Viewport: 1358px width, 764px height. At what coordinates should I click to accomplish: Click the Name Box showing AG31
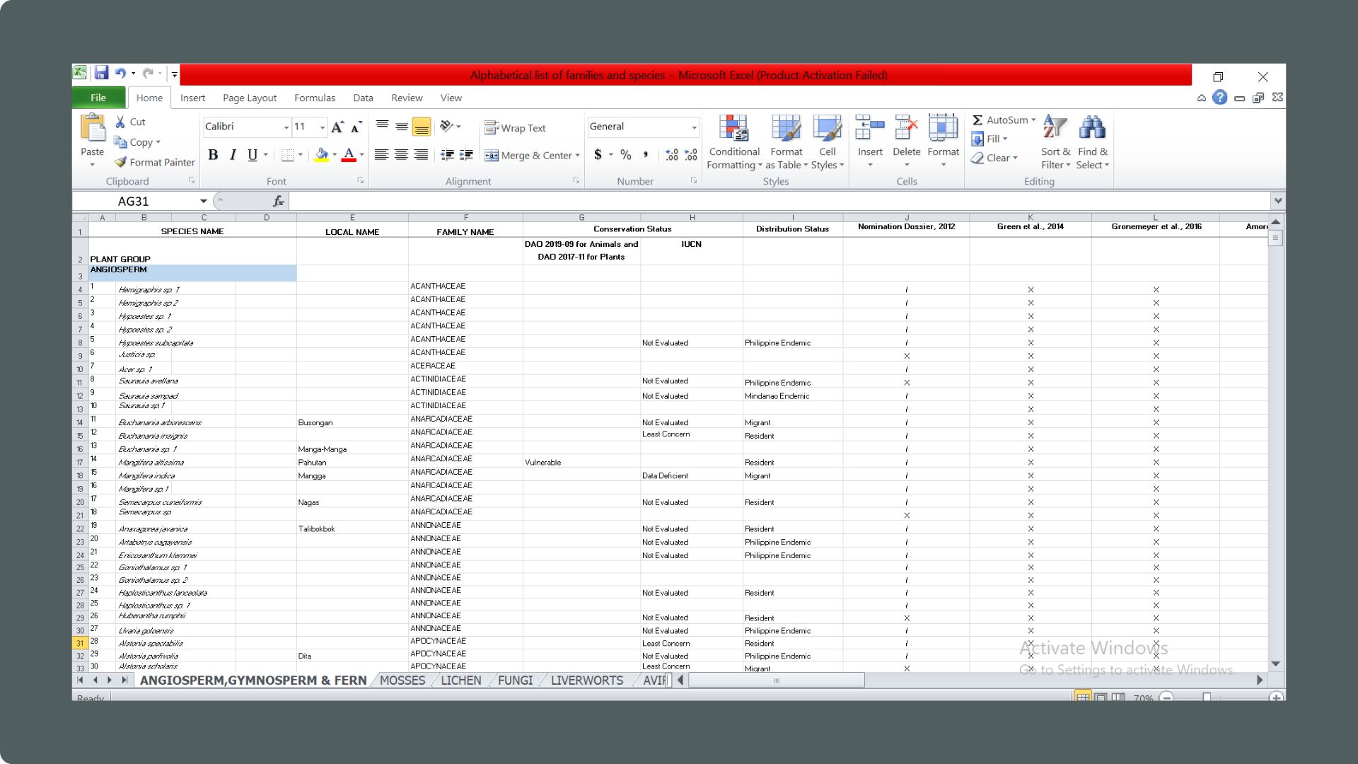click(134, 202)
